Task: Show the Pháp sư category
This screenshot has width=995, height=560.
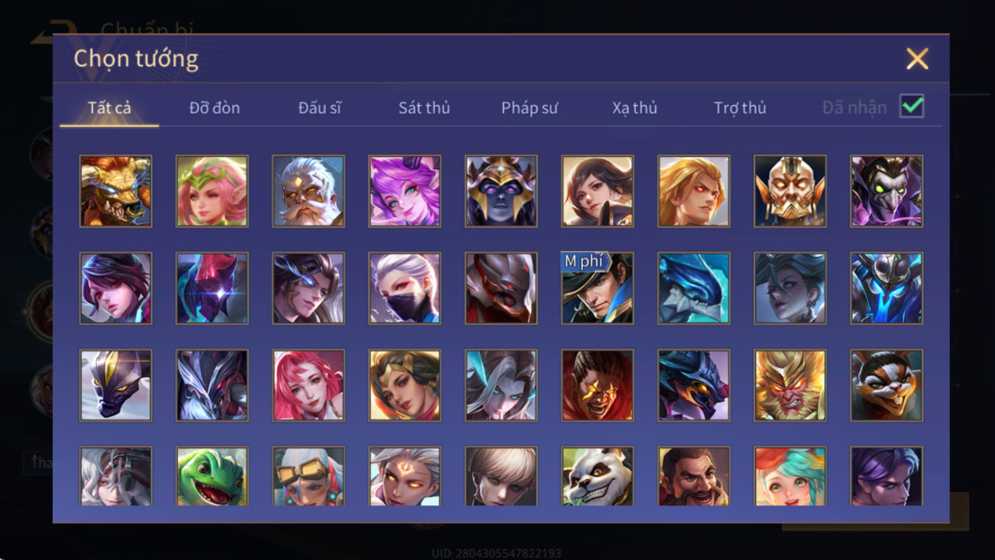Action: (x=529, y=108)
